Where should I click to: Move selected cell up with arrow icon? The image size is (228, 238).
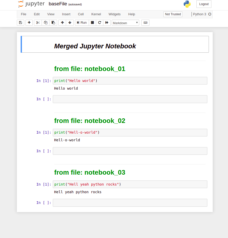click(x=62, y=23)
